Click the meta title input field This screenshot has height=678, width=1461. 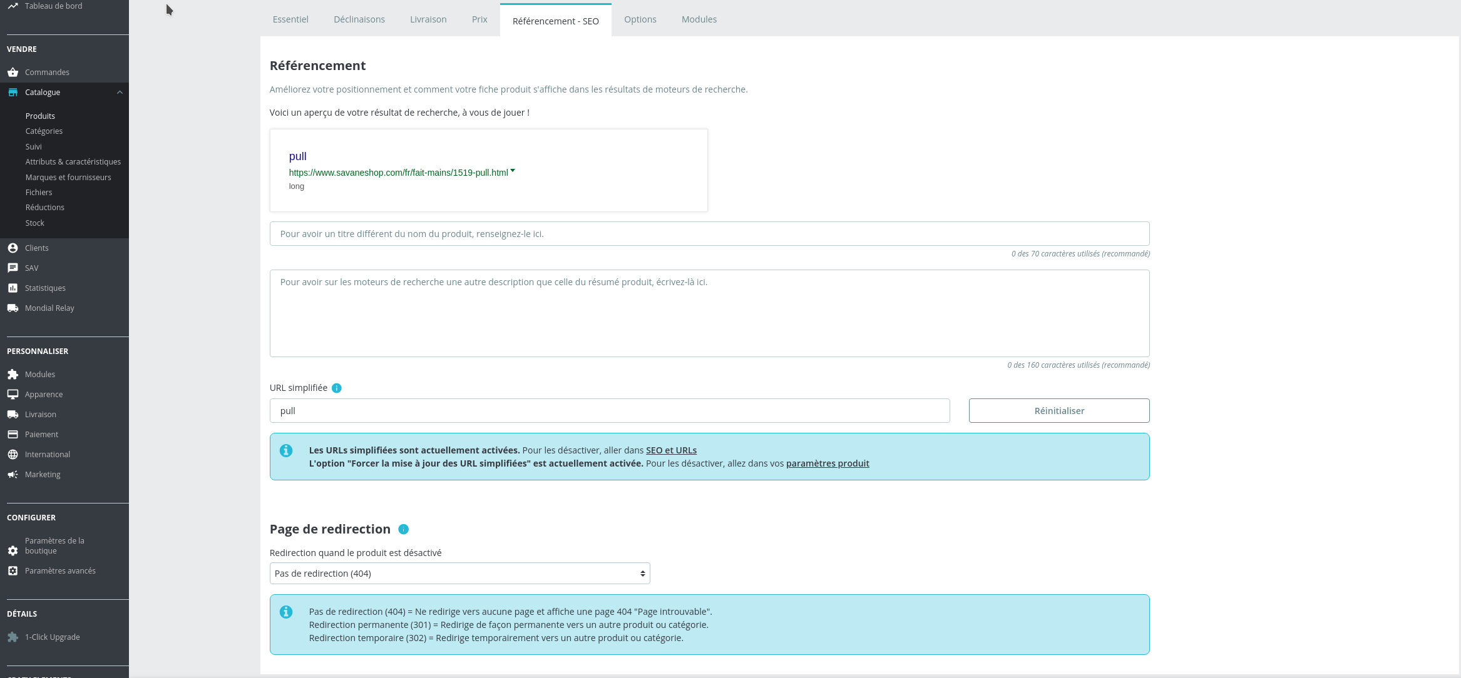coord(709,234)
